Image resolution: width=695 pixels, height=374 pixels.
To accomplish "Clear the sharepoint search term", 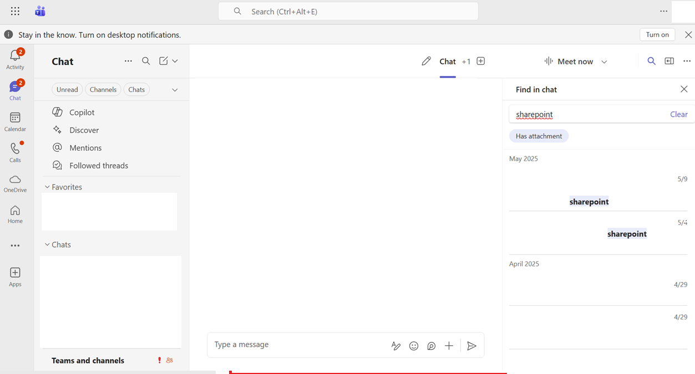I will coord(678,114).
